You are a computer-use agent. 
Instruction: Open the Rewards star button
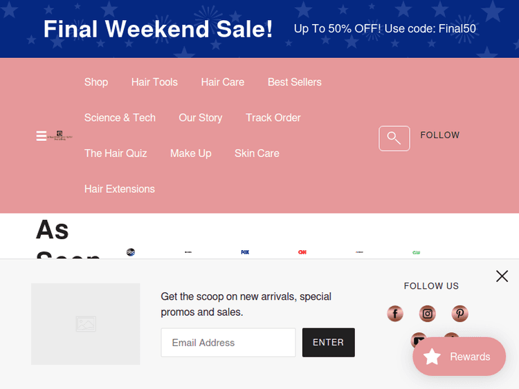click(459, 357)
